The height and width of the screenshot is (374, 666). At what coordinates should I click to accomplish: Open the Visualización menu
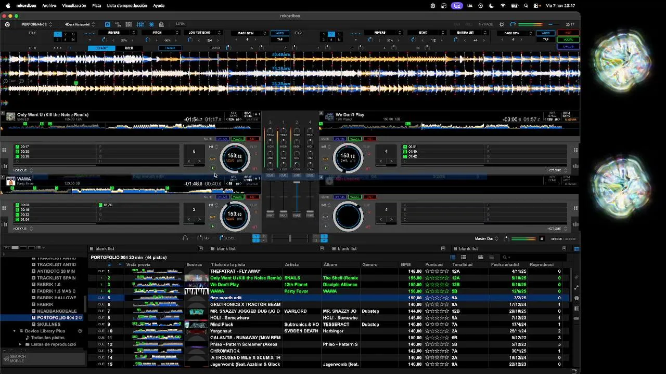click(x=74, y=6)
